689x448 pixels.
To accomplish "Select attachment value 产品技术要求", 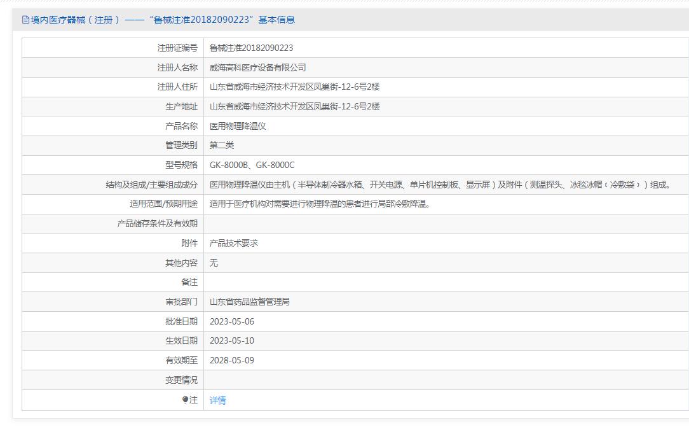I will (x=234, y=243).
